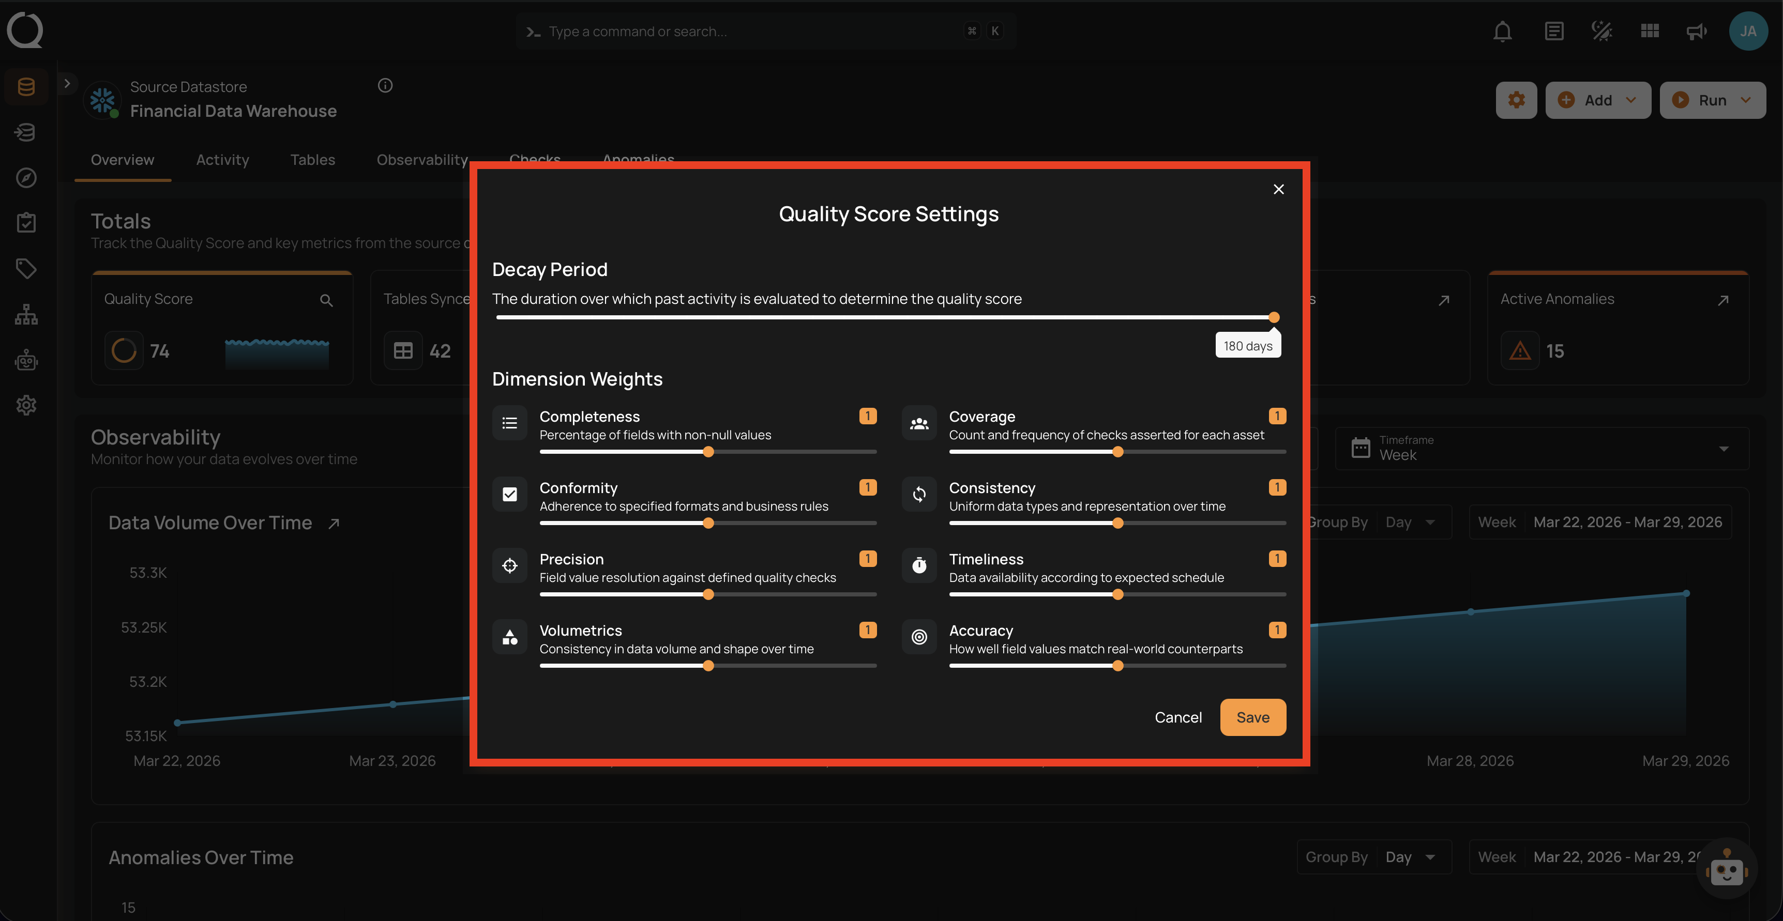
Task: Click the Completeness dimension weight icon
Action: click(x=509, y=423)
